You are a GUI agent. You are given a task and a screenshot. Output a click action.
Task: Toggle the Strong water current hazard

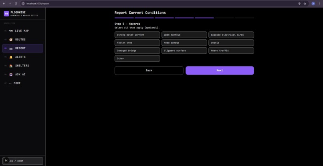pos(137,34)
